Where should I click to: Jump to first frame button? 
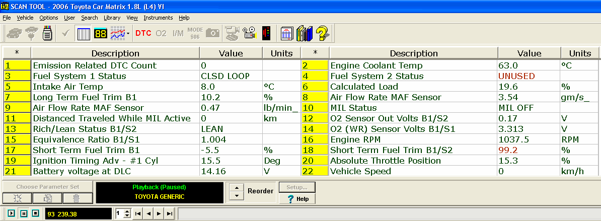(x=138, y=214)
